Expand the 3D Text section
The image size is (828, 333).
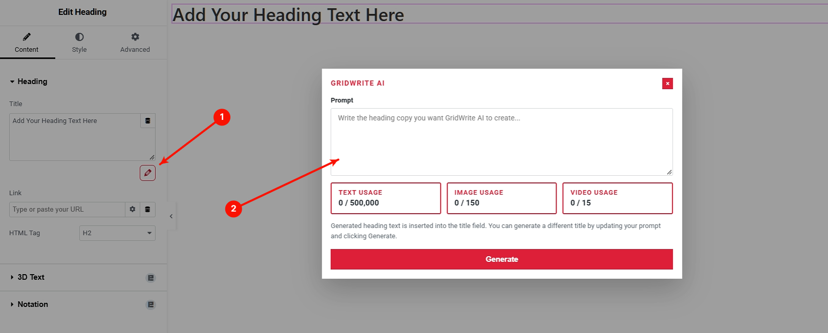[31, 277]
